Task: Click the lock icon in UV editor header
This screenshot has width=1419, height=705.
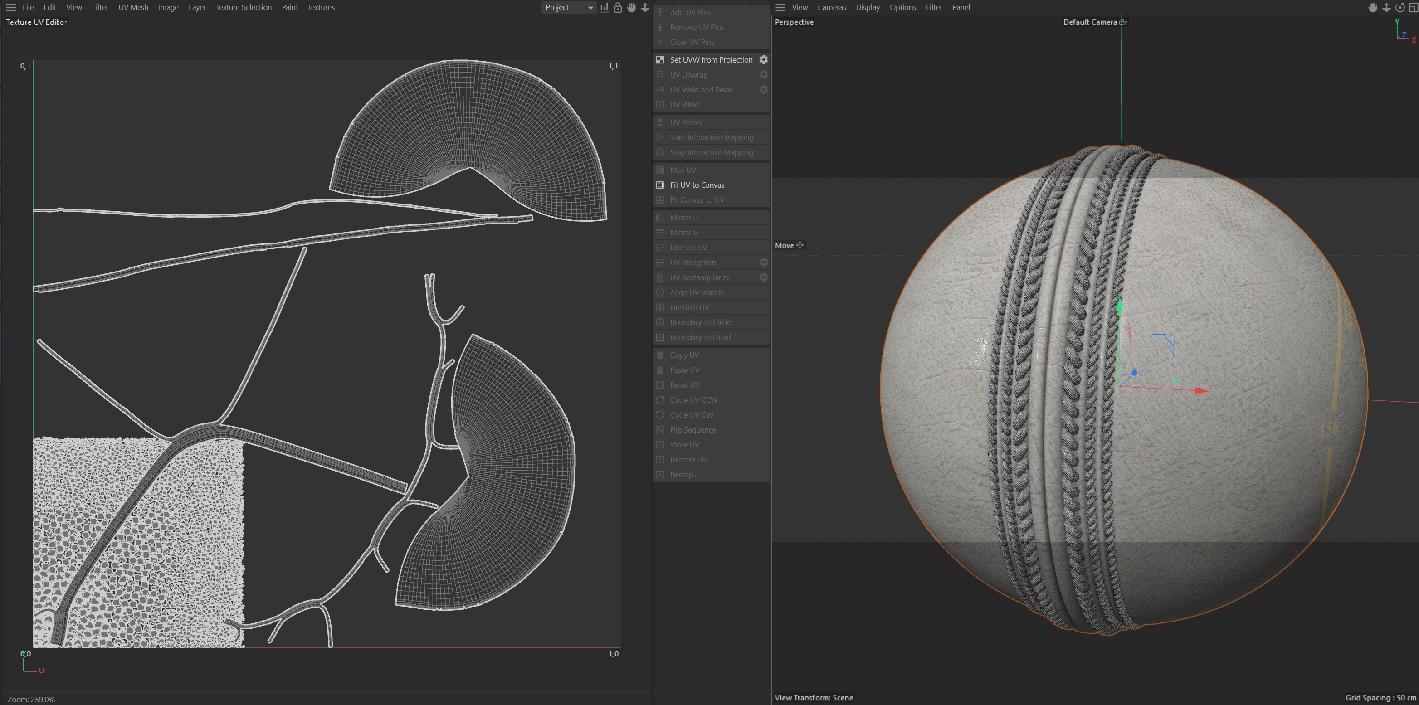Action: click(618, 7)
